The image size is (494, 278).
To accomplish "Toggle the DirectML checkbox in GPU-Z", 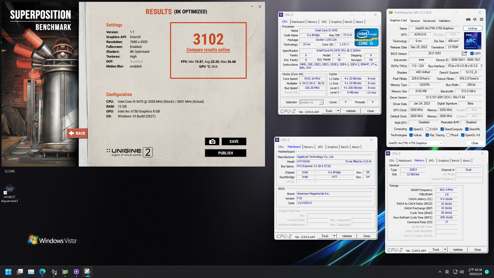I will coord(467,129).
